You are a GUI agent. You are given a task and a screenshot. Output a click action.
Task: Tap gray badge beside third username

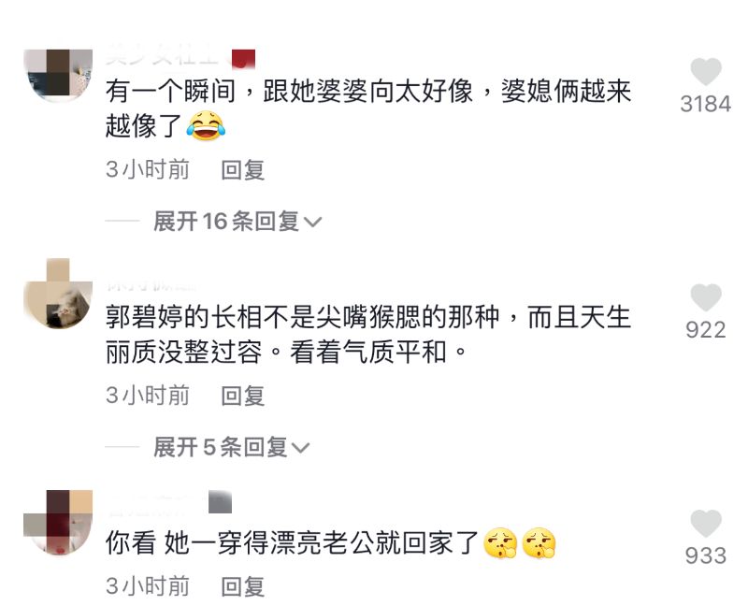220,501
